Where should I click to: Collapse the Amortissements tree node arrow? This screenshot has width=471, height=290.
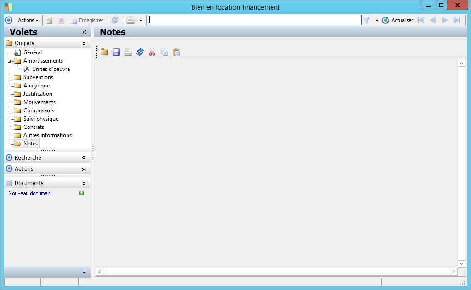point(9,61)
